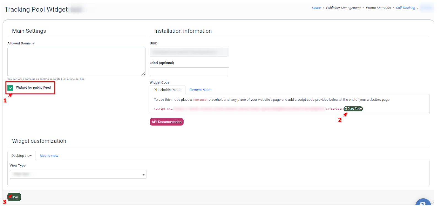
Task: Open the View Type dropdown
Action: pos(78,174)
